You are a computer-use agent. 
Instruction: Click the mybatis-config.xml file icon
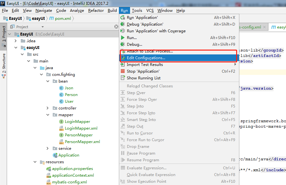[49, 182]
